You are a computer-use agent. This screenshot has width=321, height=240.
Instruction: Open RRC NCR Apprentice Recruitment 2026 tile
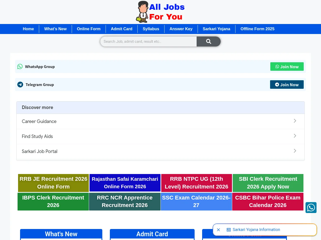[125, 201]
